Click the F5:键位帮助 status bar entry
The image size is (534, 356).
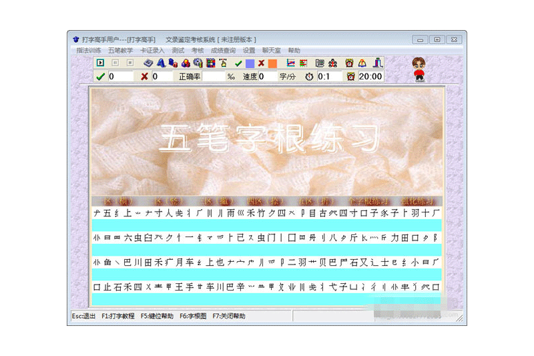(157, 316)
